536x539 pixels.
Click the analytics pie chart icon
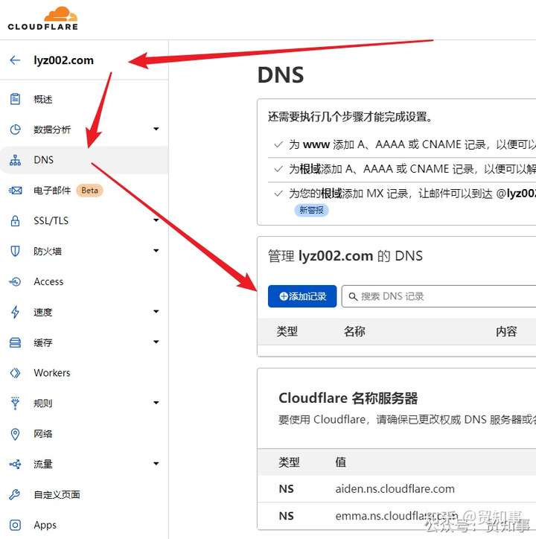coord(15,130)
